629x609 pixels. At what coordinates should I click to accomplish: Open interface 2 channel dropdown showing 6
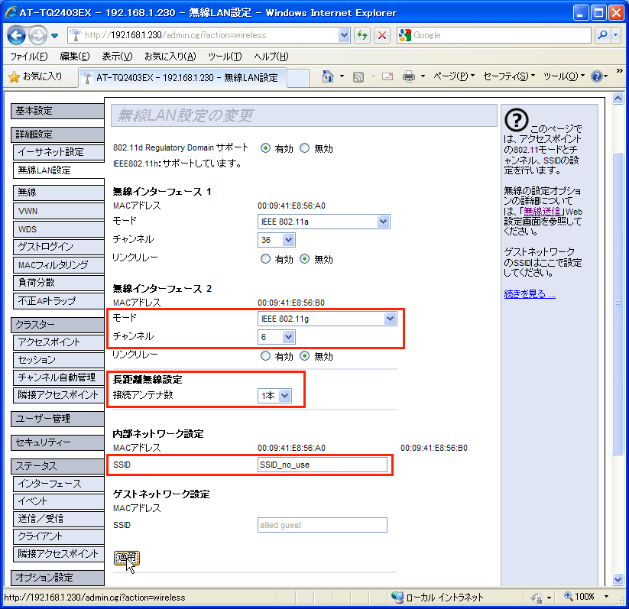277,337
